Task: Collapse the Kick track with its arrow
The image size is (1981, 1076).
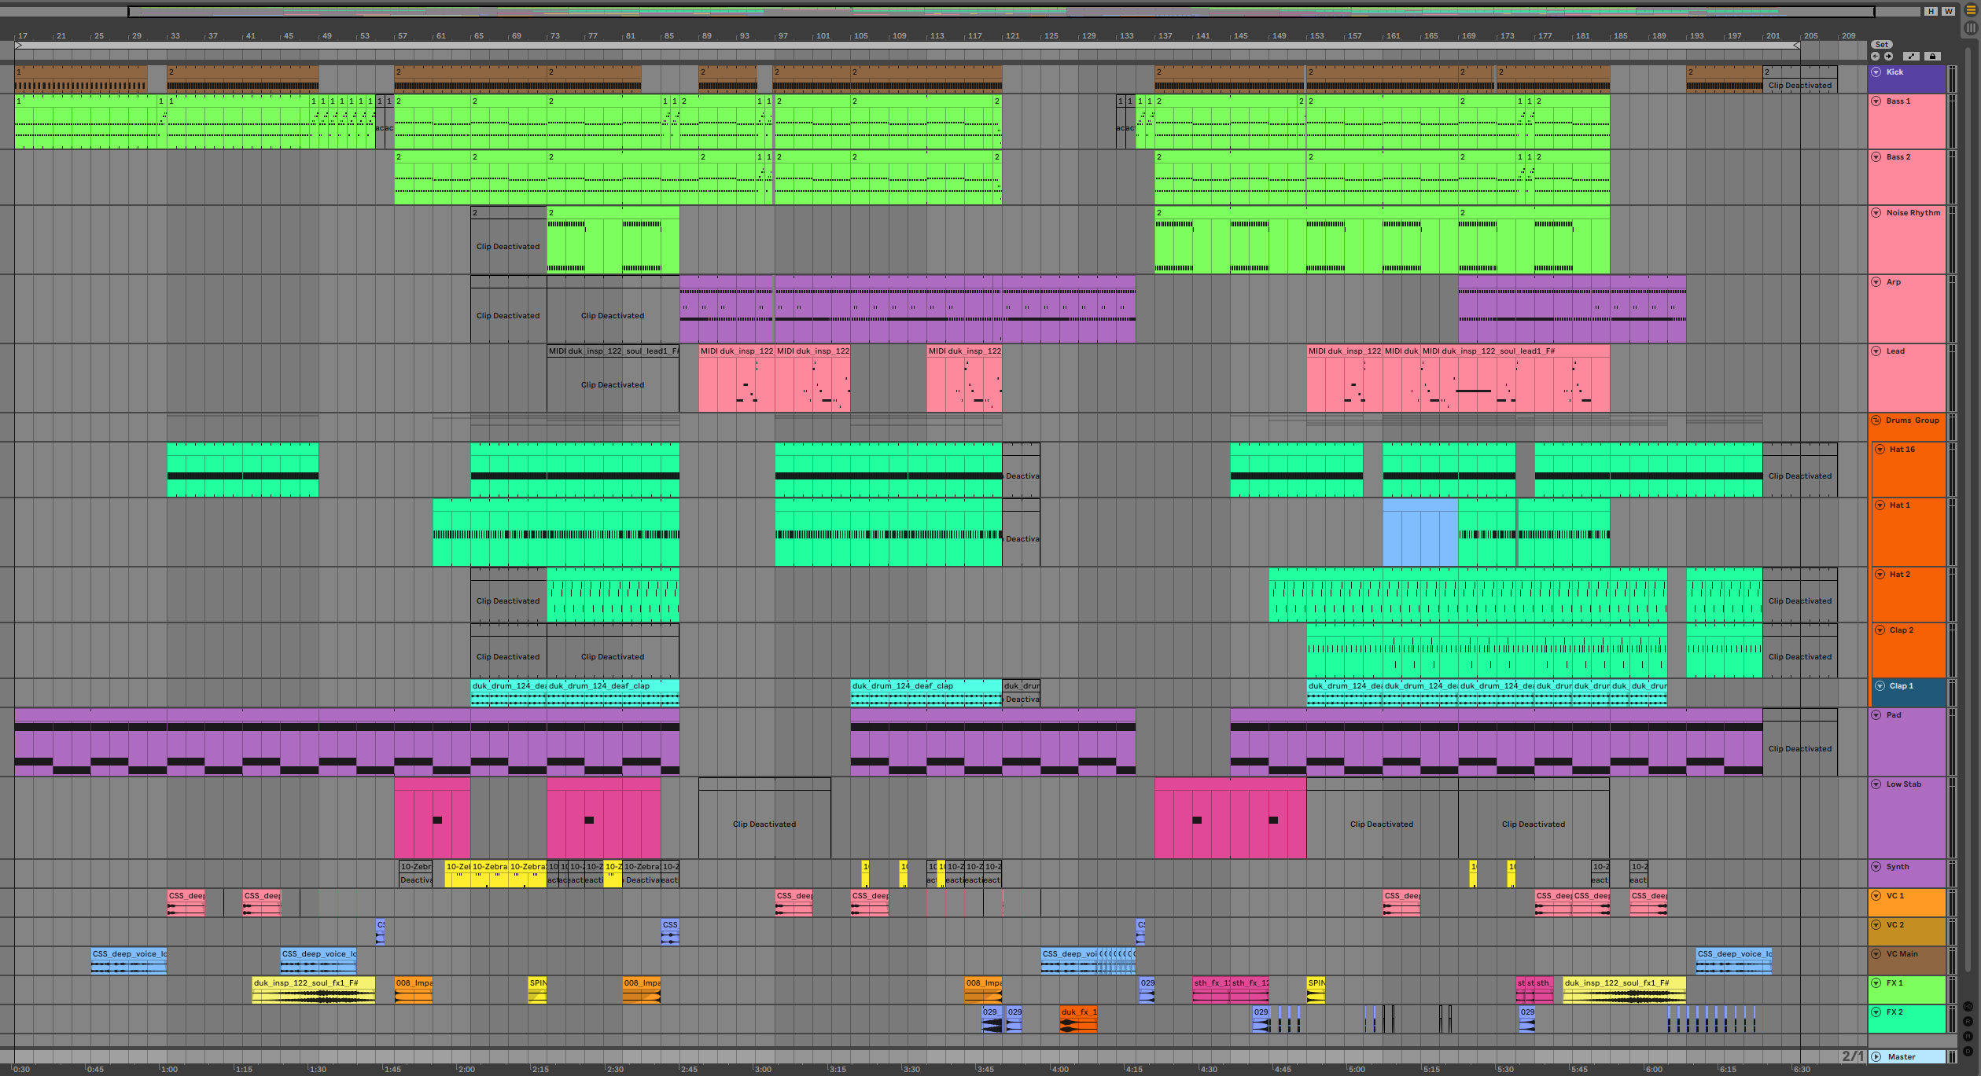Action: (x=1876, y=72)
